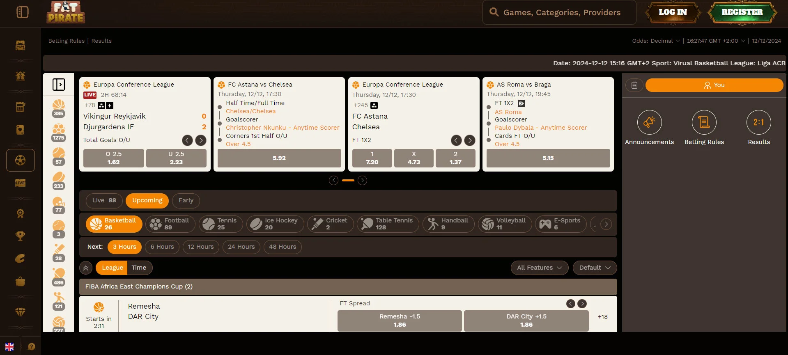Screen dimensions: 788x355
Task: Open the diamond icon in left sidebar
Action: (20, 312)
